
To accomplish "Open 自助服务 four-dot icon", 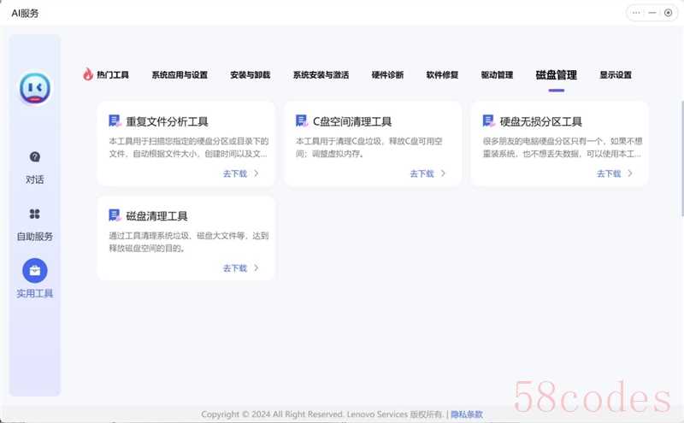I will [x=35, y=214].
